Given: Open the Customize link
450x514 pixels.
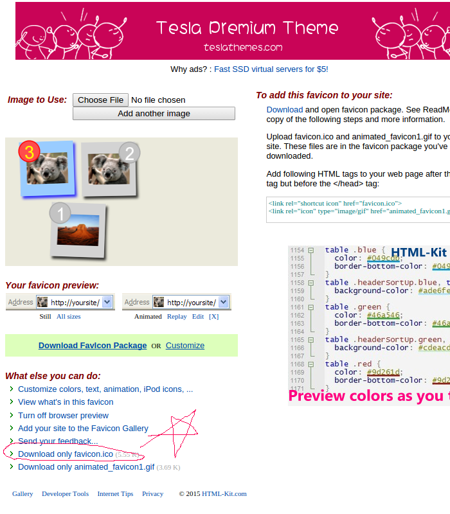Looking at the screenshot, I should tap(185, 346).
